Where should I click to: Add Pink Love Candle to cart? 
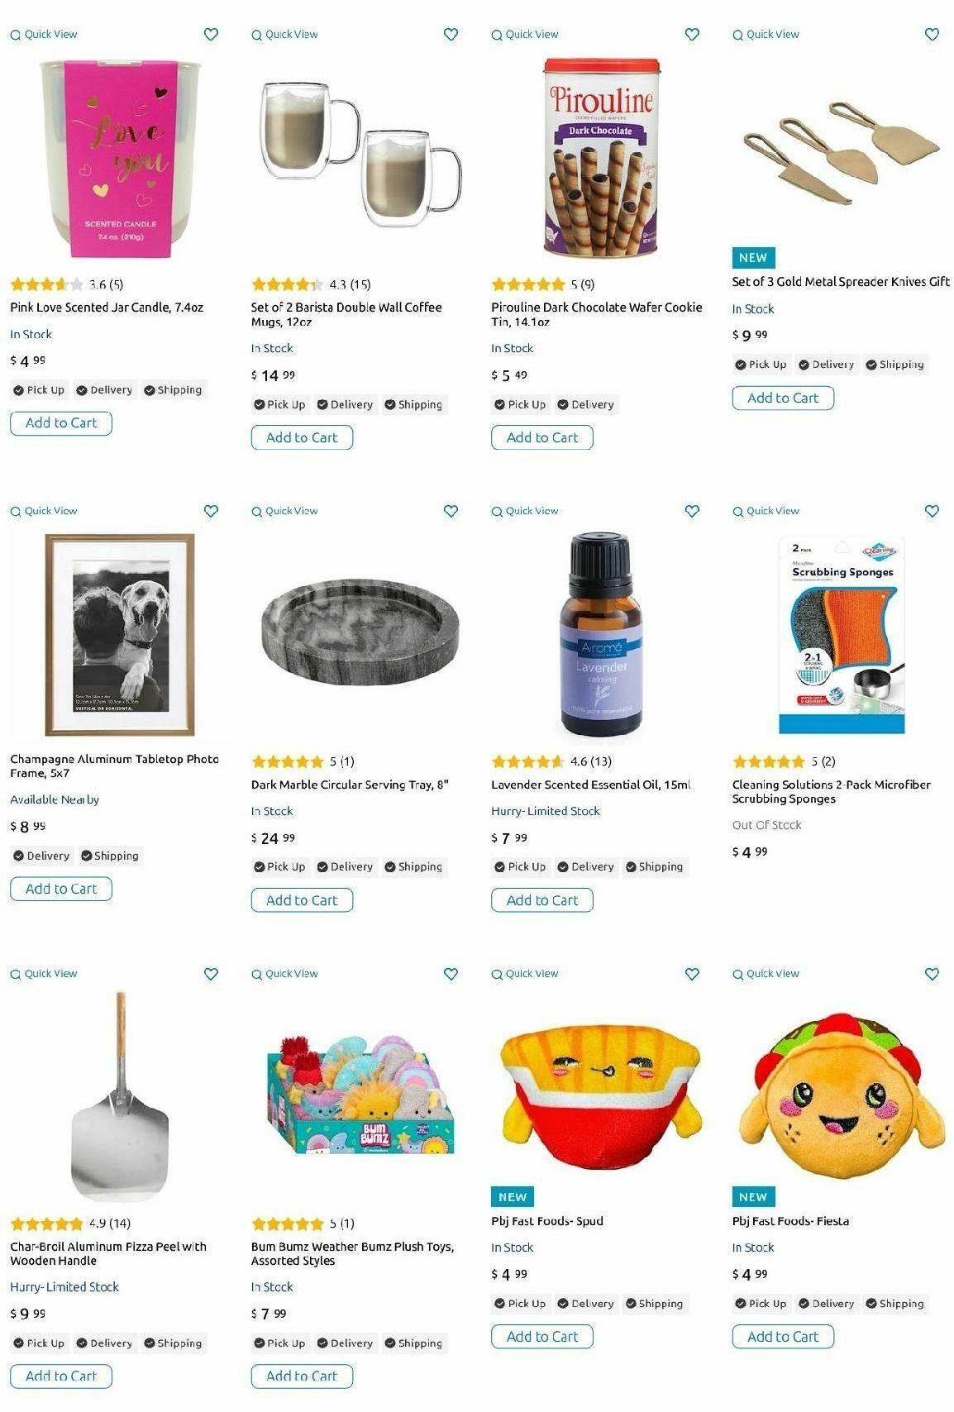click(61, 423)
